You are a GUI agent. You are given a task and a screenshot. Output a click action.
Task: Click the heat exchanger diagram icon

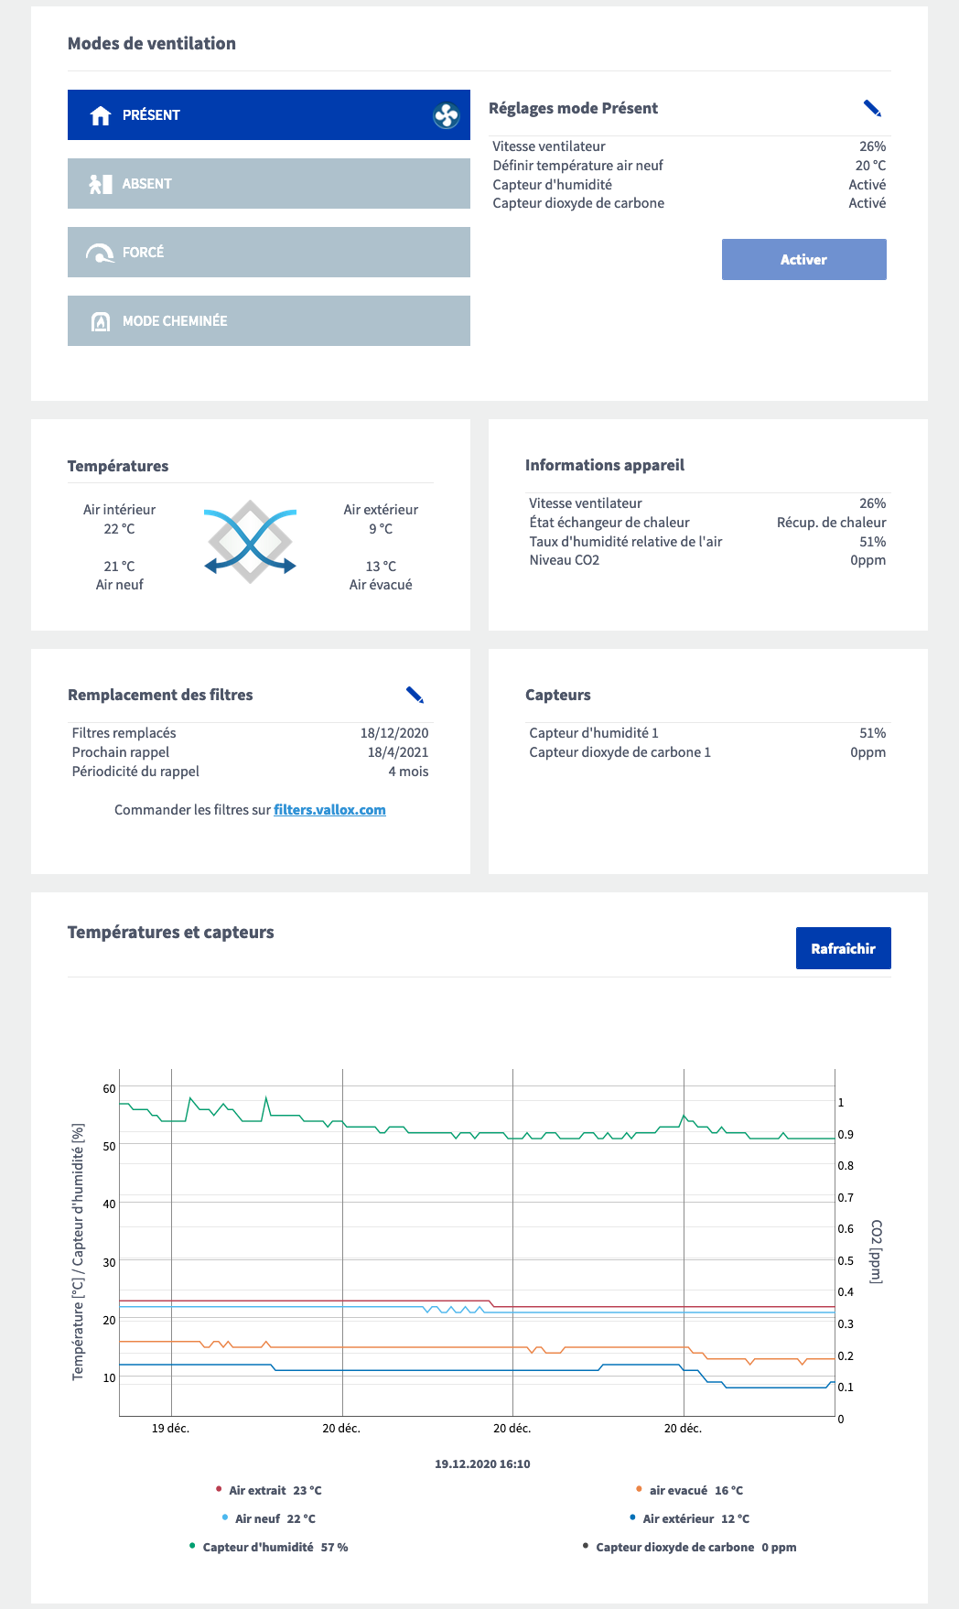point(250,542)
